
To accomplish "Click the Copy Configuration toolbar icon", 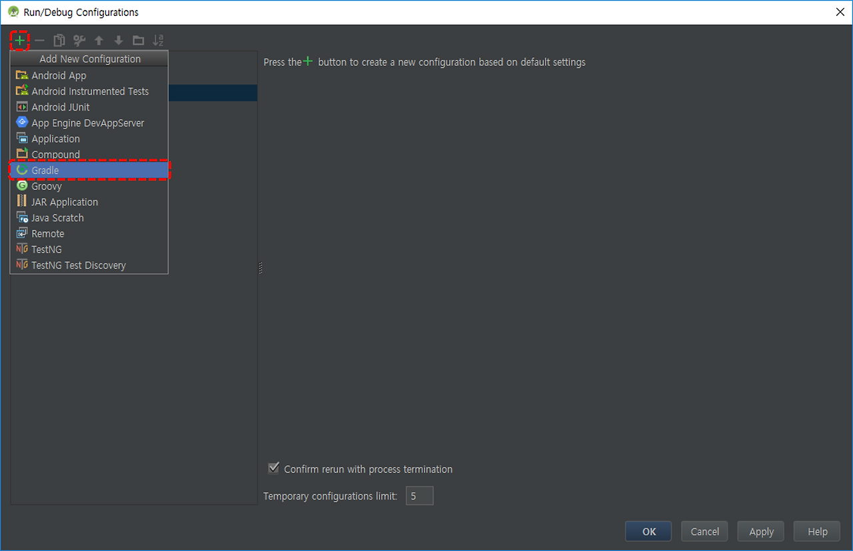I will (x=59, y=41).
